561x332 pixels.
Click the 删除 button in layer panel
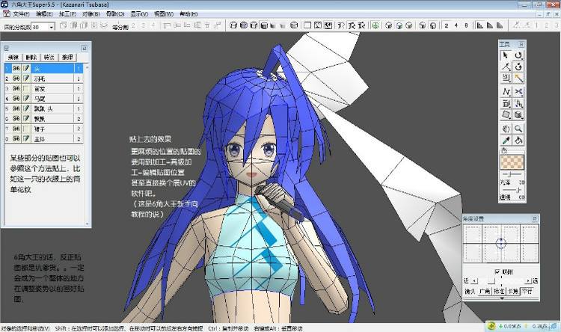pyautogui.click(x=31, y=58)
